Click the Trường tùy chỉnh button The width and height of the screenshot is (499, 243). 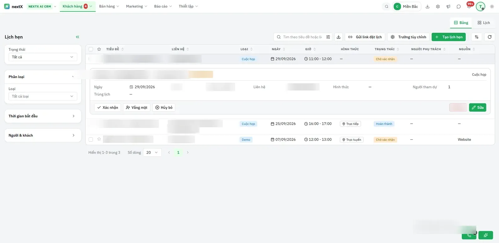coord(408,37)
